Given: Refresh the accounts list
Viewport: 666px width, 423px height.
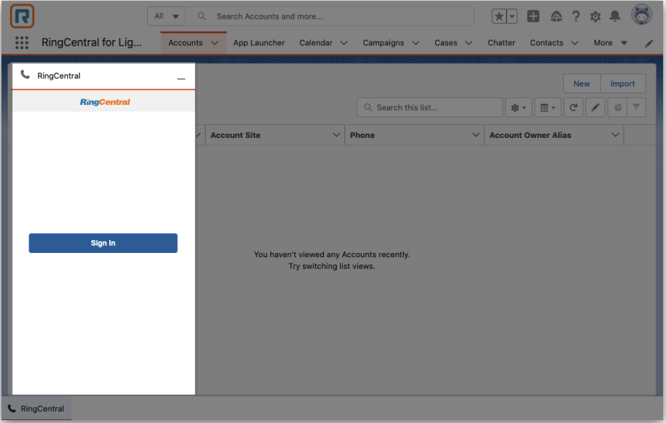Looking at the screenshot, I should click(573, 107).
